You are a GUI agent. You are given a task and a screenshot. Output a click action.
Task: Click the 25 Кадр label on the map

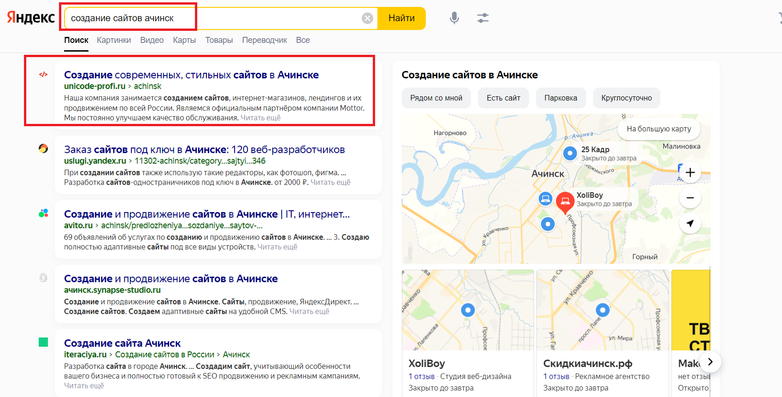[x=595, y=149]
